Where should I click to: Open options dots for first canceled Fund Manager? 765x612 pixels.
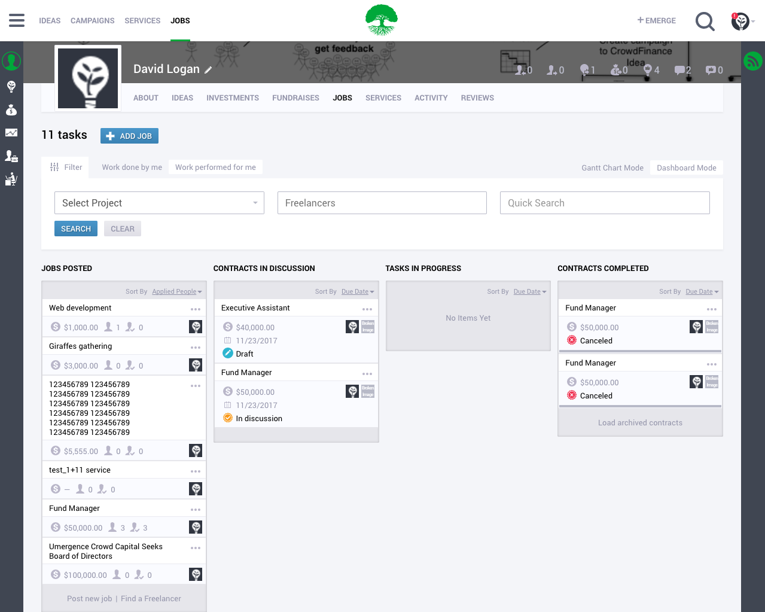tap(712, 309)
